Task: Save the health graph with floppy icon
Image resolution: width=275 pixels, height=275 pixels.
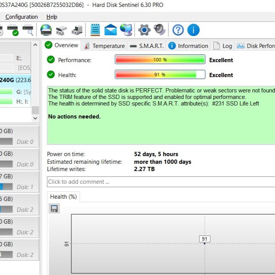Action: click(x=54, y=209)
